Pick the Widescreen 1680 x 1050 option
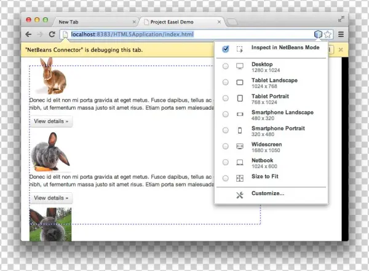The height and width of the screenshot is (271, 369). [x=226, y=147]
